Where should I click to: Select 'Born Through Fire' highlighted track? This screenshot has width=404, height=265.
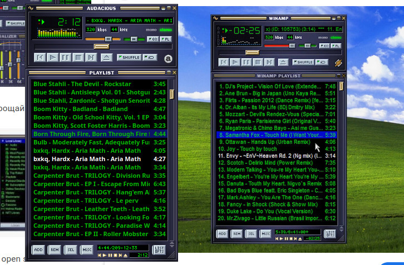99,134
